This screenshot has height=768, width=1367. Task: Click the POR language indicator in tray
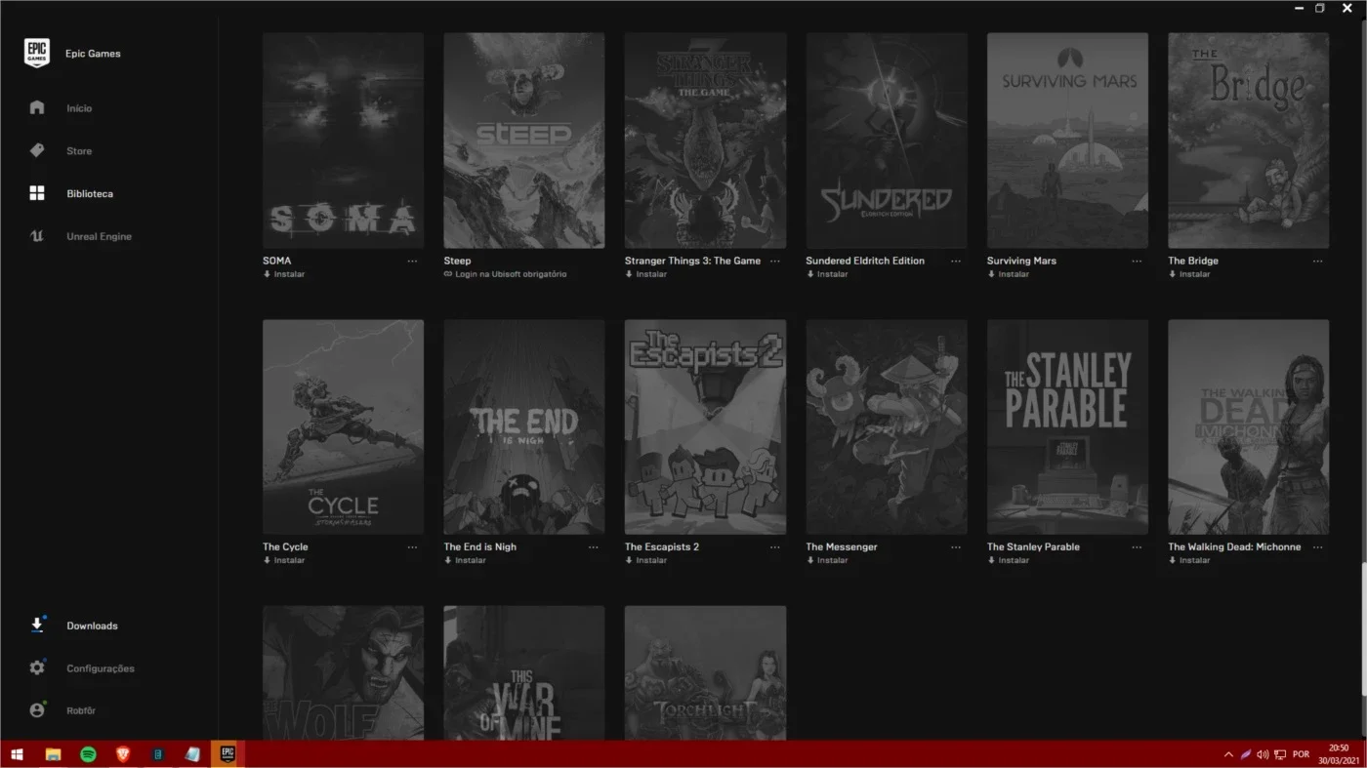coord(1301,754)
